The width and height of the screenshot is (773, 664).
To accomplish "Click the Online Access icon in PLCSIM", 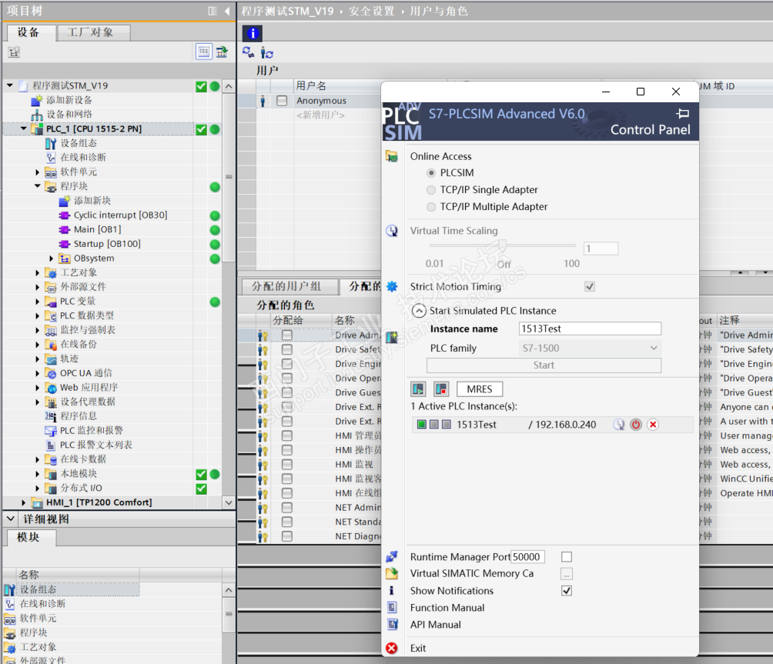I will coord(392,157).
